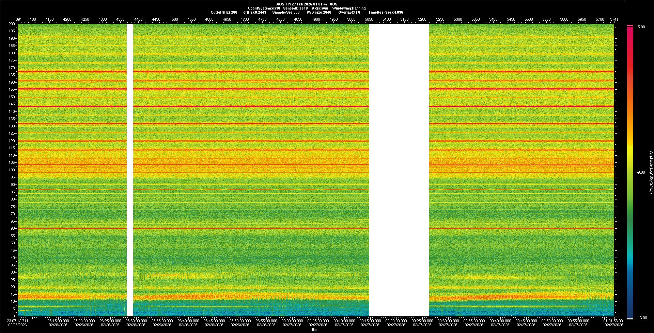Click the 100 Hz frequency axis label
The width and height of the screenshot is (654, 333).
(x=12, y=170)
